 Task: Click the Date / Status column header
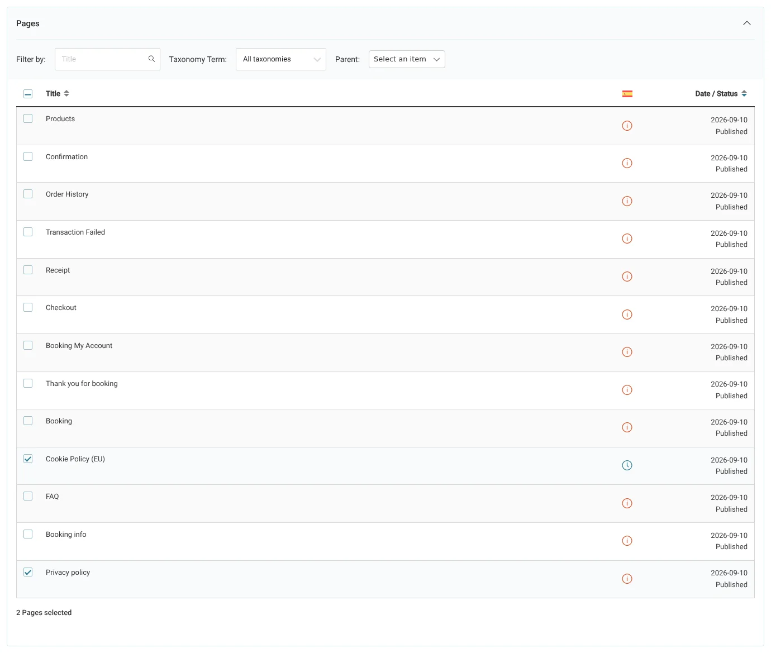click(x=716, y=94)
